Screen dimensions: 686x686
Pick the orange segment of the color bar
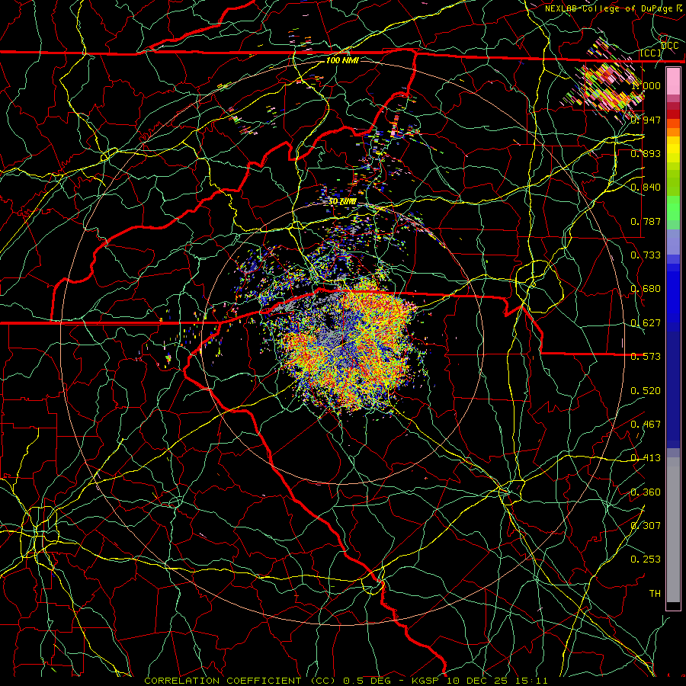[673, 132]
